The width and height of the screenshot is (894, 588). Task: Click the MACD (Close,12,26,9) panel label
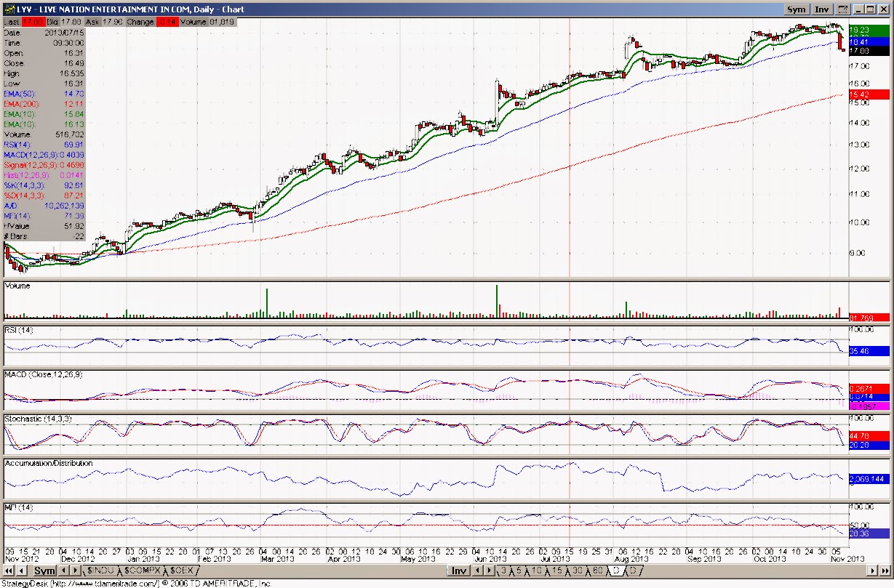coord(44,374)
